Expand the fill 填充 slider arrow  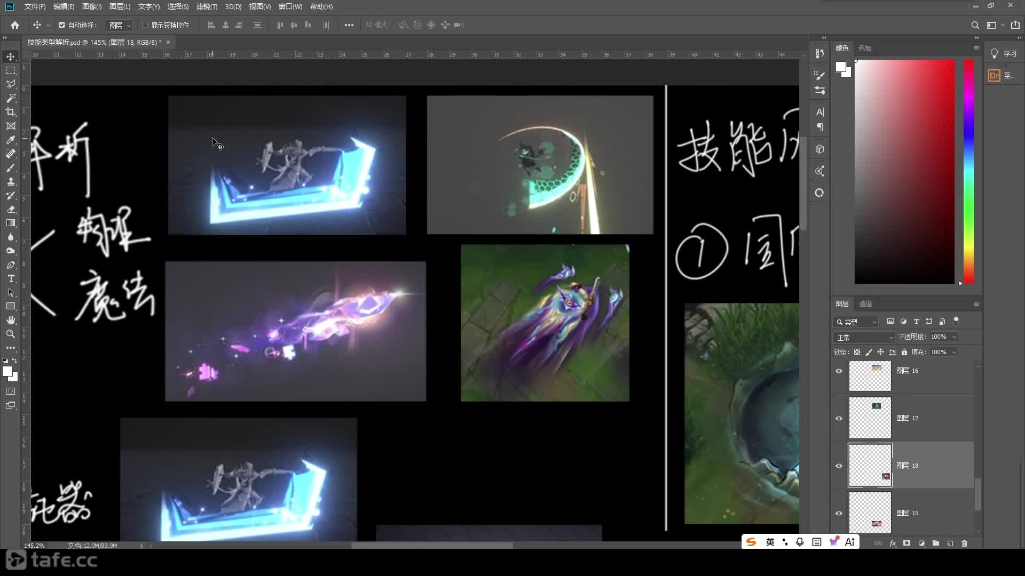pos(954,352)
